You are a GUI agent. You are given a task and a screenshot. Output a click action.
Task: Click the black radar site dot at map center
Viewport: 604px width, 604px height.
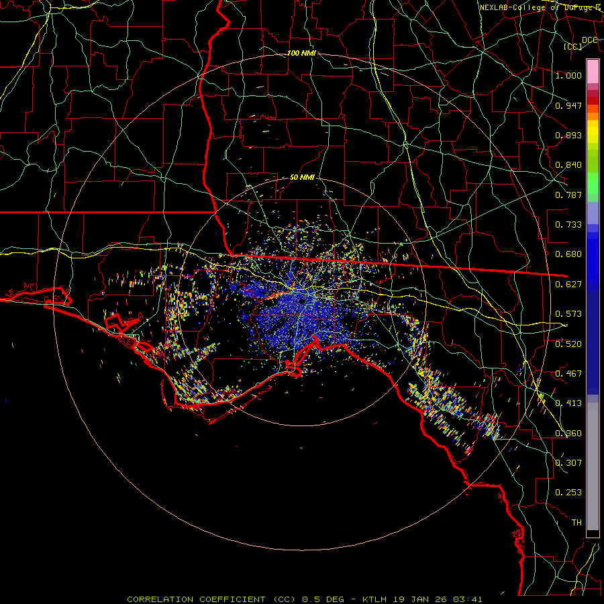coord(303,301)
